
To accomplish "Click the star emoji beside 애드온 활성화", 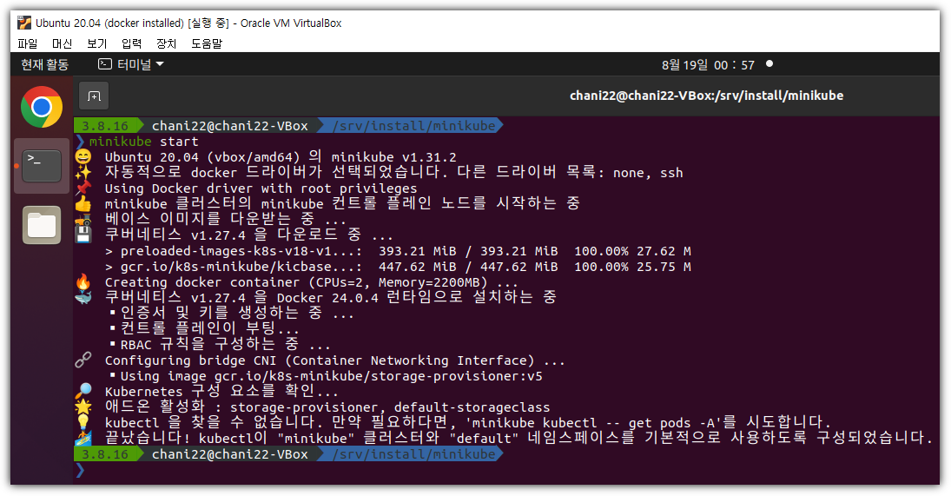I will (83, 407).
